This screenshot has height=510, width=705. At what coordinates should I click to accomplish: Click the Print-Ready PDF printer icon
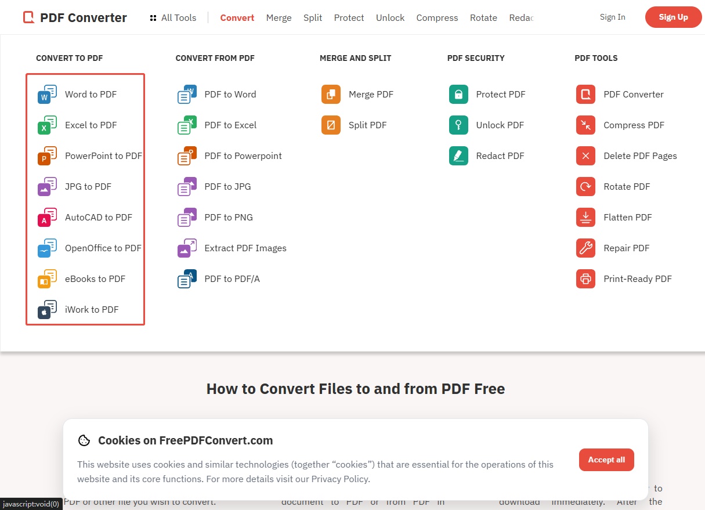(585, 278)
